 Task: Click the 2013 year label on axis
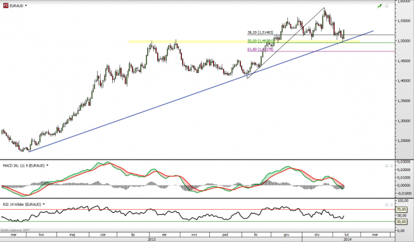point(152,239)
